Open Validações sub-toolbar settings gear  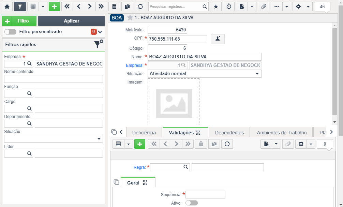301,144
